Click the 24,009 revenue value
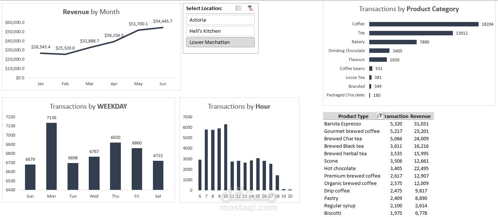 tap(421, 138)
